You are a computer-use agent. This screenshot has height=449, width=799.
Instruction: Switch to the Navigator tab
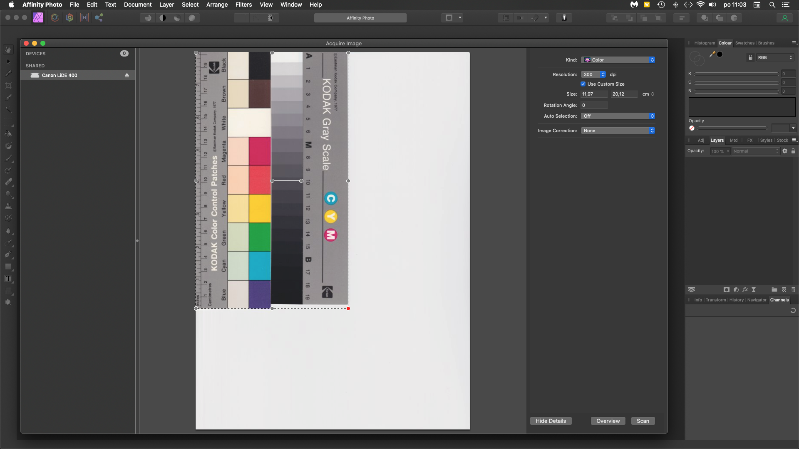click(x=757, y=300)
